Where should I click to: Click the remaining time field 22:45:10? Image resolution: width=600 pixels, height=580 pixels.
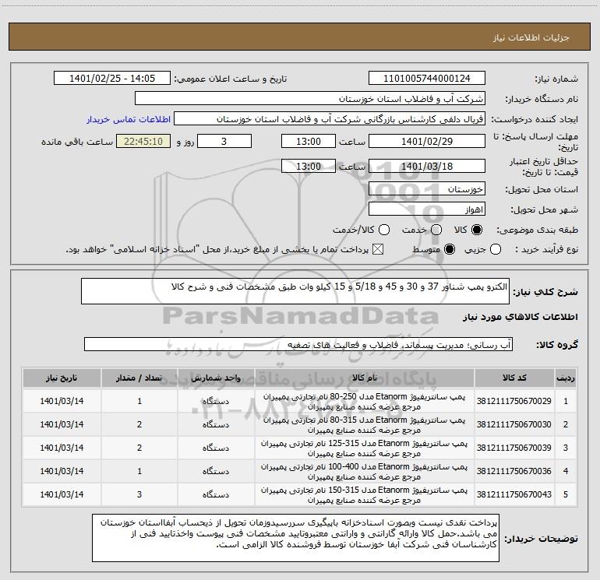click(143, 141)
